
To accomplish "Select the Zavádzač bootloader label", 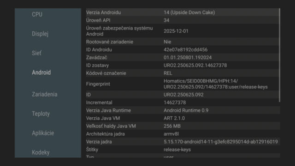I will click(97, 57).
